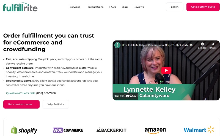
Task: Open the video title link
Action: 158,45
